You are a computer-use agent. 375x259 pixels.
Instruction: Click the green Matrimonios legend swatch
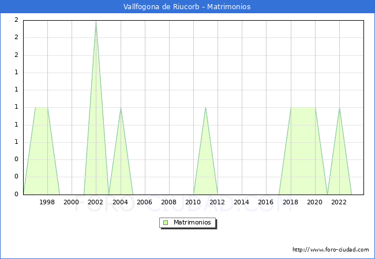(x=166, y=223)
